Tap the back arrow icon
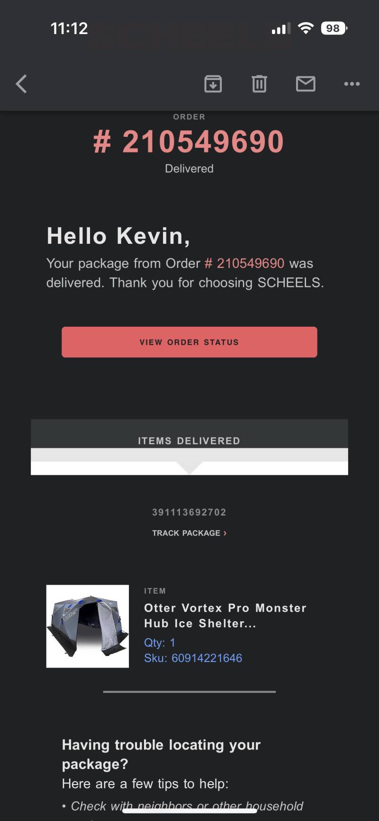Viewport: 379px width, 821px height. point(21,84)
